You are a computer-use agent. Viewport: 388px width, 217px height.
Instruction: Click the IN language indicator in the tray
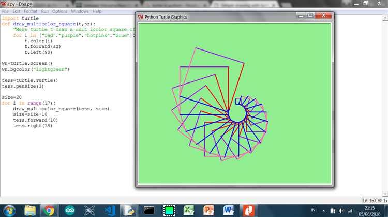[314, 210]
